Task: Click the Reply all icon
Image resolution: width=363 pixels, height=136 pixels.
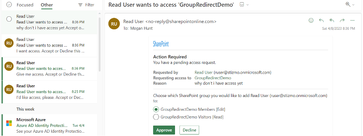Action: tap(332, 20)
